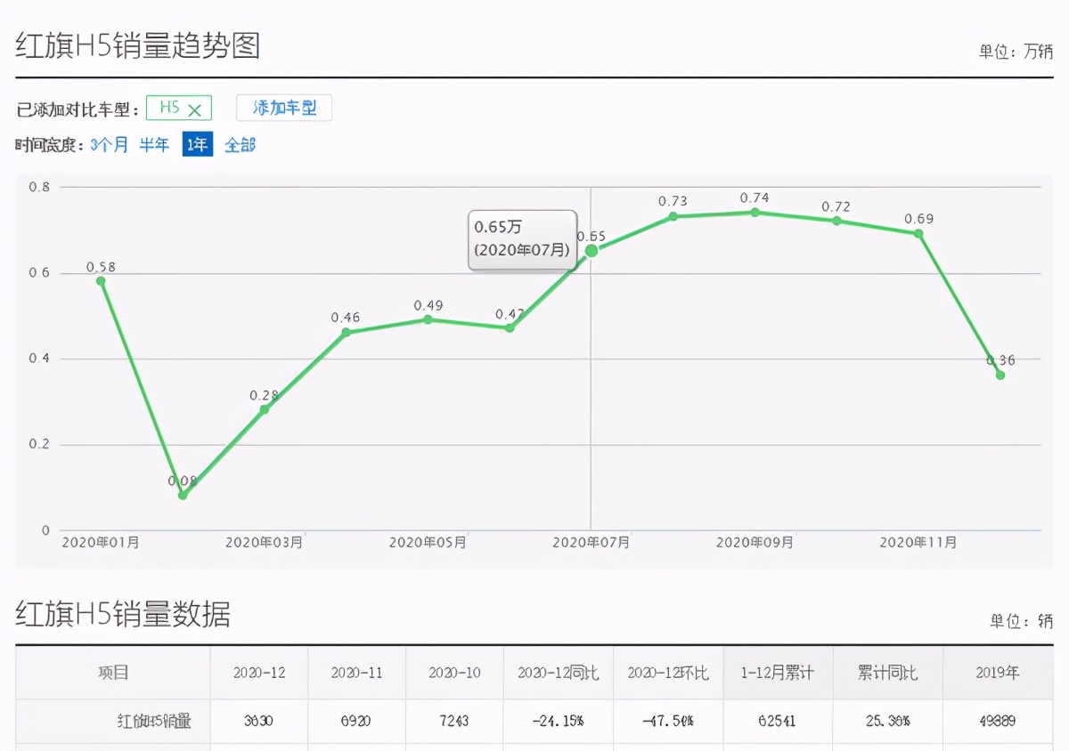Click the 2020-12环比 column header

pyautogui.click(x=668, y=673)
